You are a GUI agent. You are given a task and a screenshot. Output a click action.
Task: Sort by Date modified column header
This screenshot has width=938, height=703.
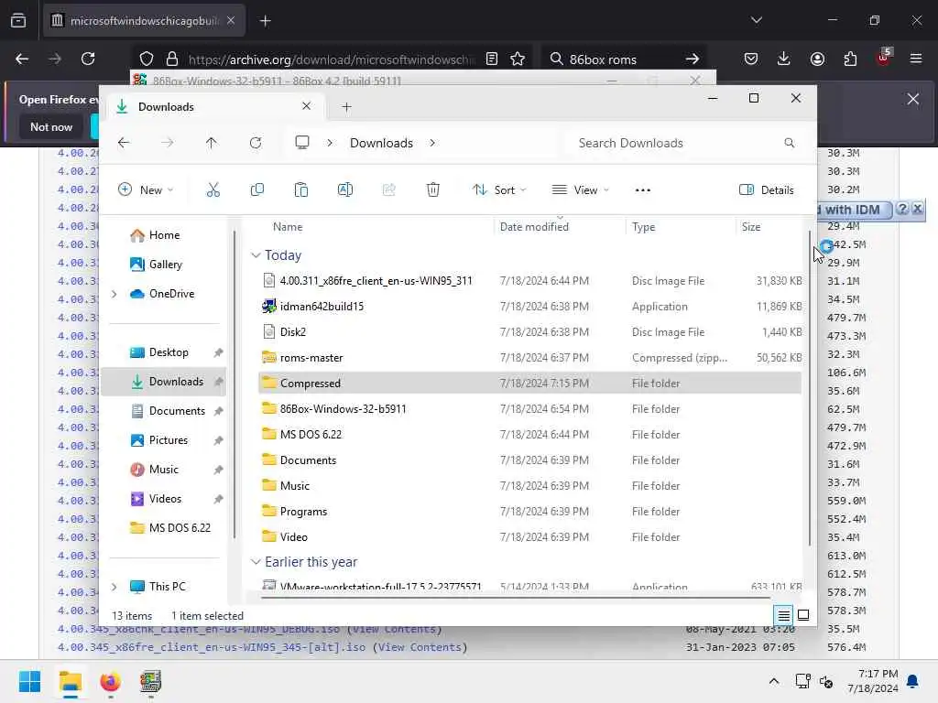coord(534,227)
